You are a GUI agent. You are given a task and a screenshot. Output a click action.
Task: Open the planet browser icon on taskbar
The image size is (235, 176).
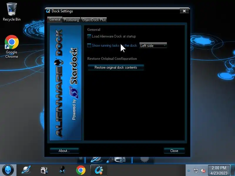[26, 170]
